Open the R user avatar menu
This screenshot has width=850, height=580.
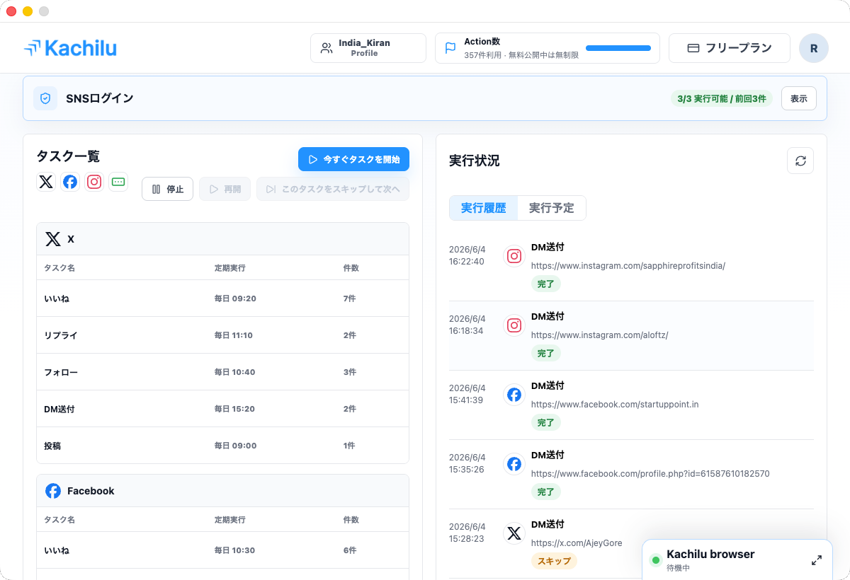tap(814, 48)
